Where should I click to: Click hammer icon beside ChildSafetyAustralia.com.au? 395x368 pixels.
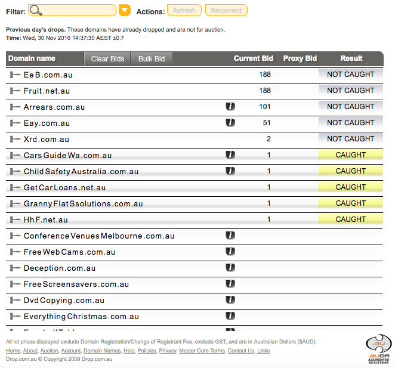pos(15,172)
